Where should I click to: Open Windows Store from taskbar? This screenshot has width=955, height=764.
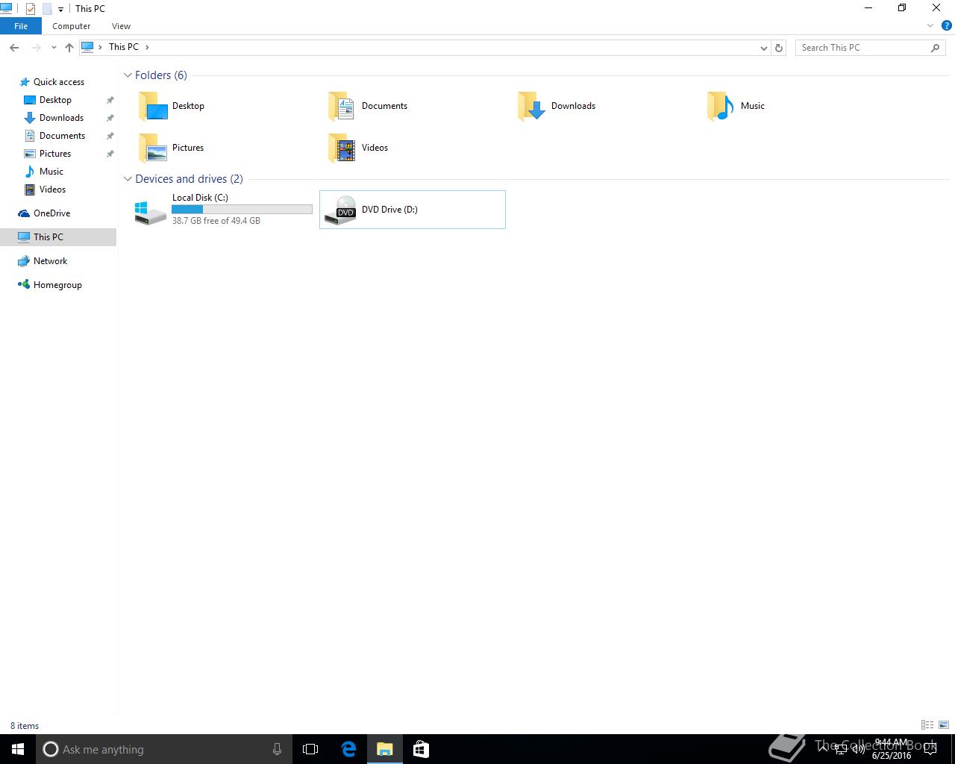[421, 749]
